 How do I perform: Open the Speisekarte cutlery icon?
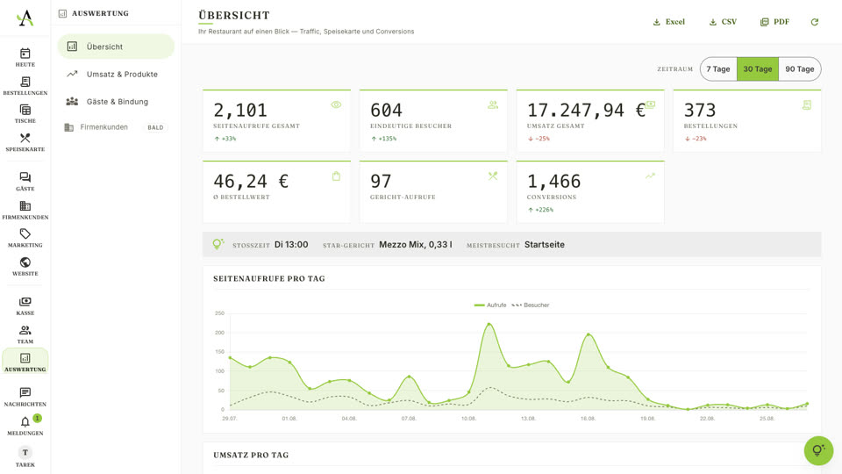pyautogui.click(x=25, y=138)
